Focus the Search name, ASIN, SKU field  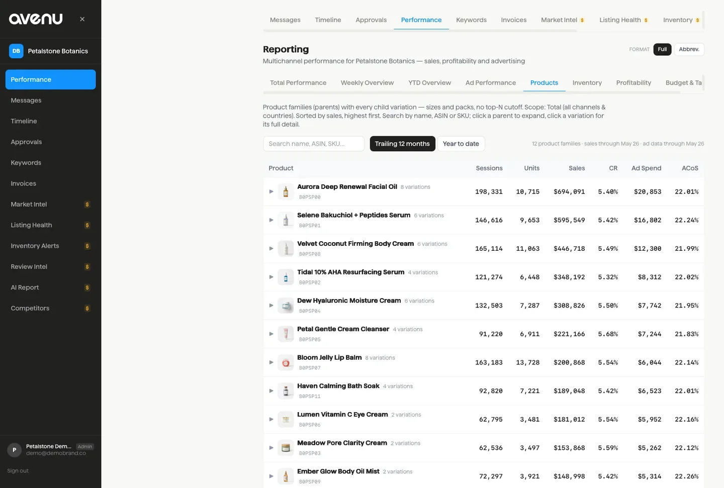click(314, 144)
